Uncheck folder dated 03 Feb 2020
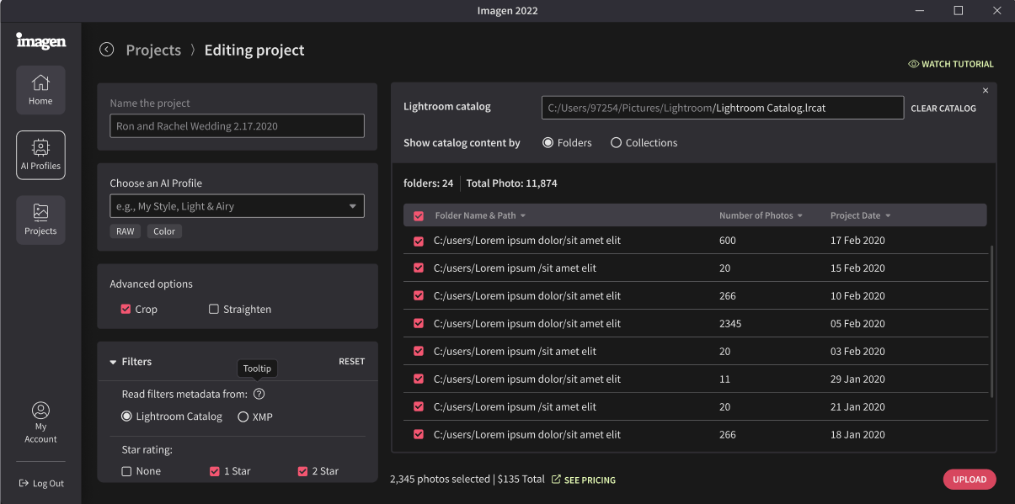Image resolution: width=1015 pixels, height=504 pixels. [x=419, y=352]
